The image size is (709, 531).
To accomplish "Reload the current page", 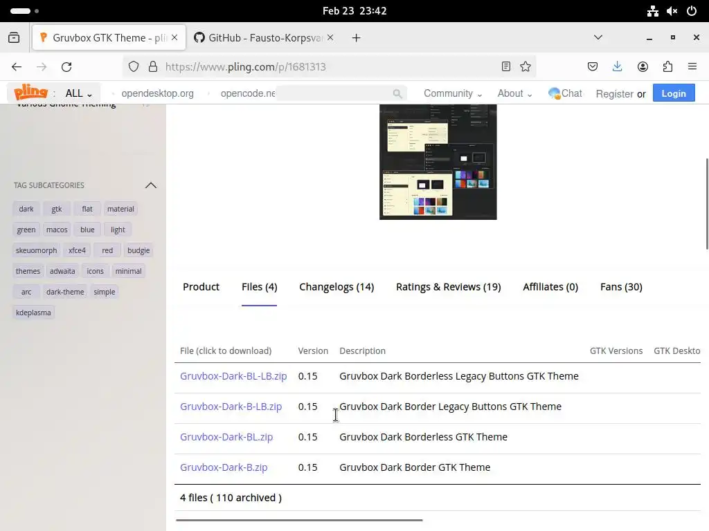I will click(x=66, y=67).
